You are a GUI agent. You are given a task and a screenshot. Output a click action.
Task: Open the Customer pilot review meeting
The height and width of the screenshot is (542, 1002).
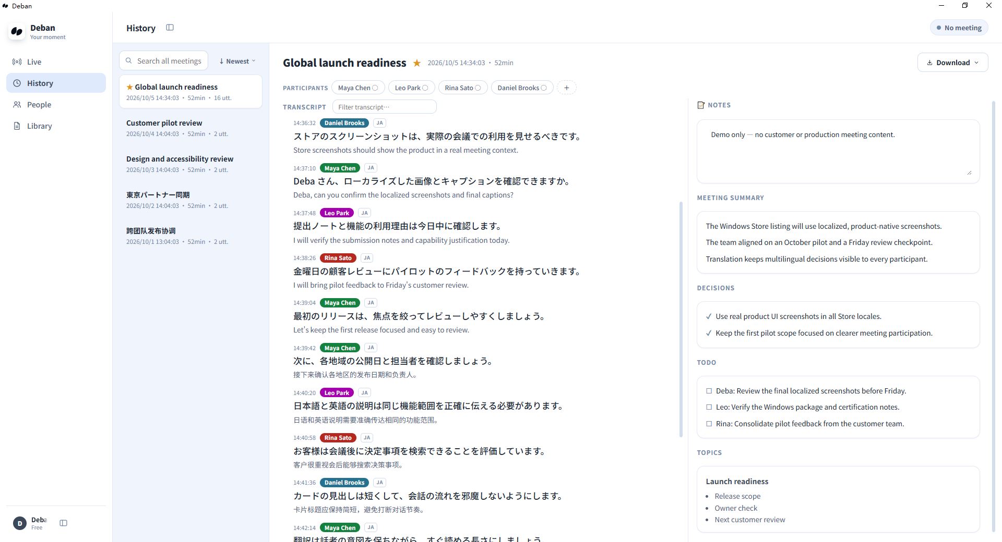tap(190, 128)
